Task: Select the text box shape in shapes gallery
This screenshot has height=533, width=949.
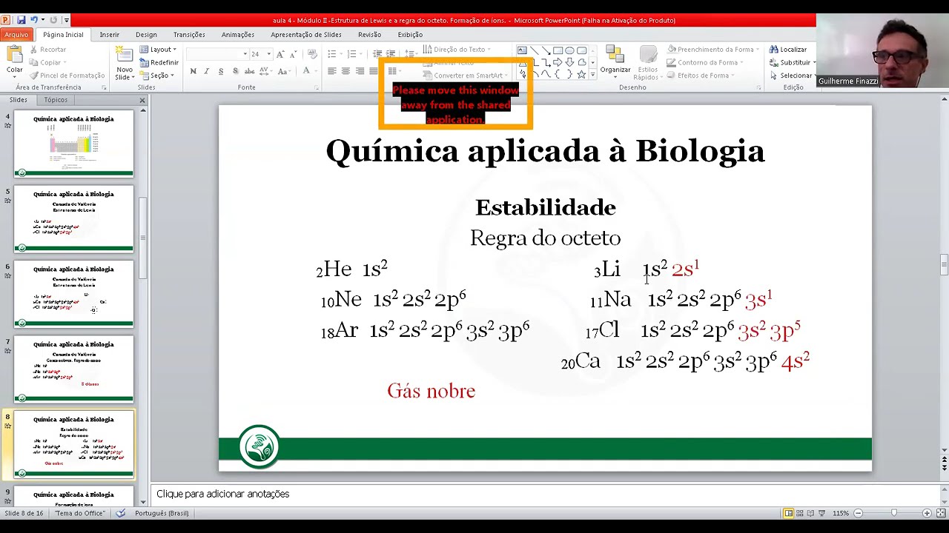Action: tap(522, 51)
